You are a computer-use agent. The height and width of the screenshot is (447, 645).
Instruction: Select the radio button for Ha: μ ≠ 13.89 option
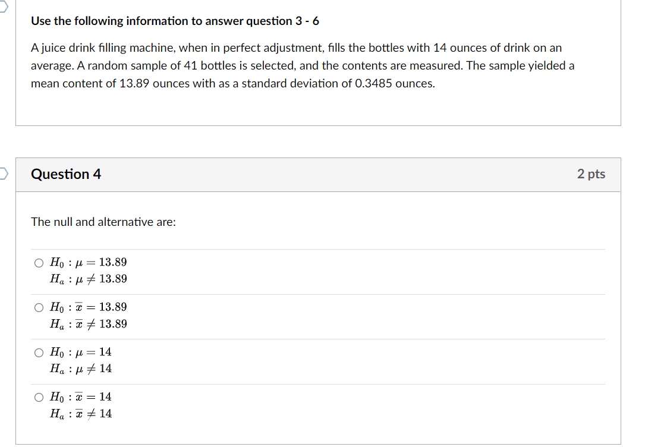[38, 262]
